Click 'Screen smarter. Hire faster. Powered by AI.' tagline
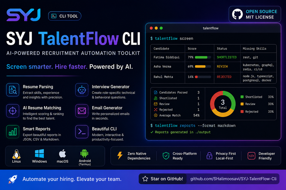 (x=69, y=66)
